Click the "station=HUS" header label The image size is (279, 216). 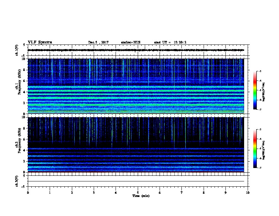tap(131, 42)
